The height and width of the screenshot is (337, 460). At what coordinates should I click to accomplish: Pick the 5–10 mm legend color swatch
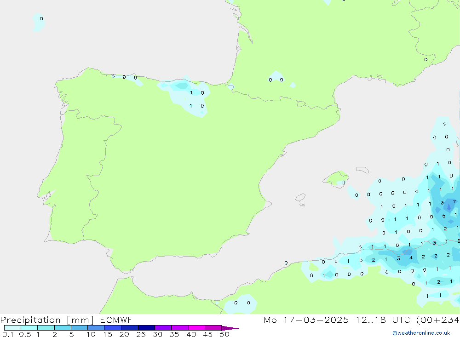[x=79, y=328]
